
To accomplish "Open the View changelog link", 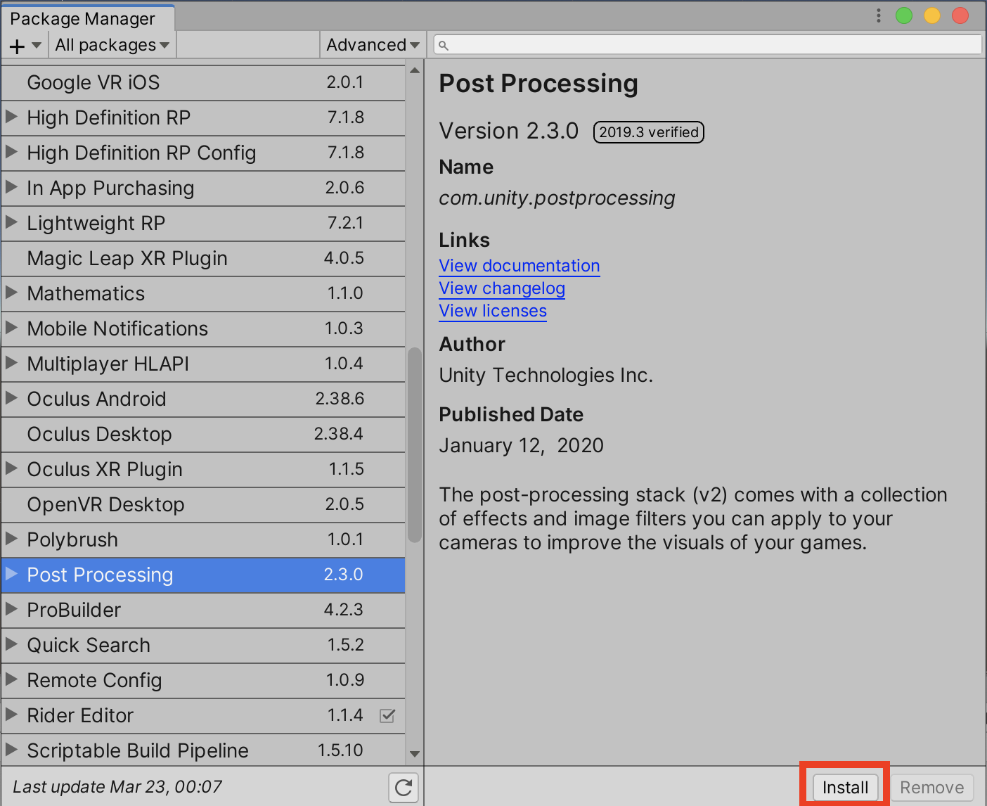I will 502,288.
